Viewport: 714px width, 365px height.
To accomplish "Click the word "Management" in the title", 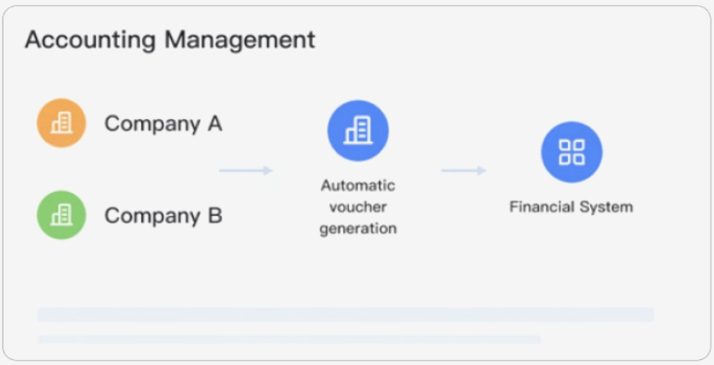I will click(x=240, y=39).
